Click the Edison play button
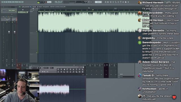The height and width of the screenshot is (102, 181). pyautogui.click(x=35, y=68)
